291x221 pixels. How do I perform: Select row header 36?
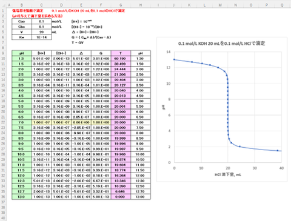3,197
